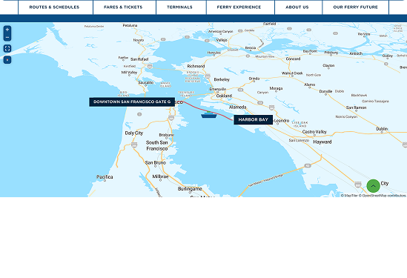Click the Benicia map label
The width and height of the screenshot is (407, 278).
(x=251, y=47)
